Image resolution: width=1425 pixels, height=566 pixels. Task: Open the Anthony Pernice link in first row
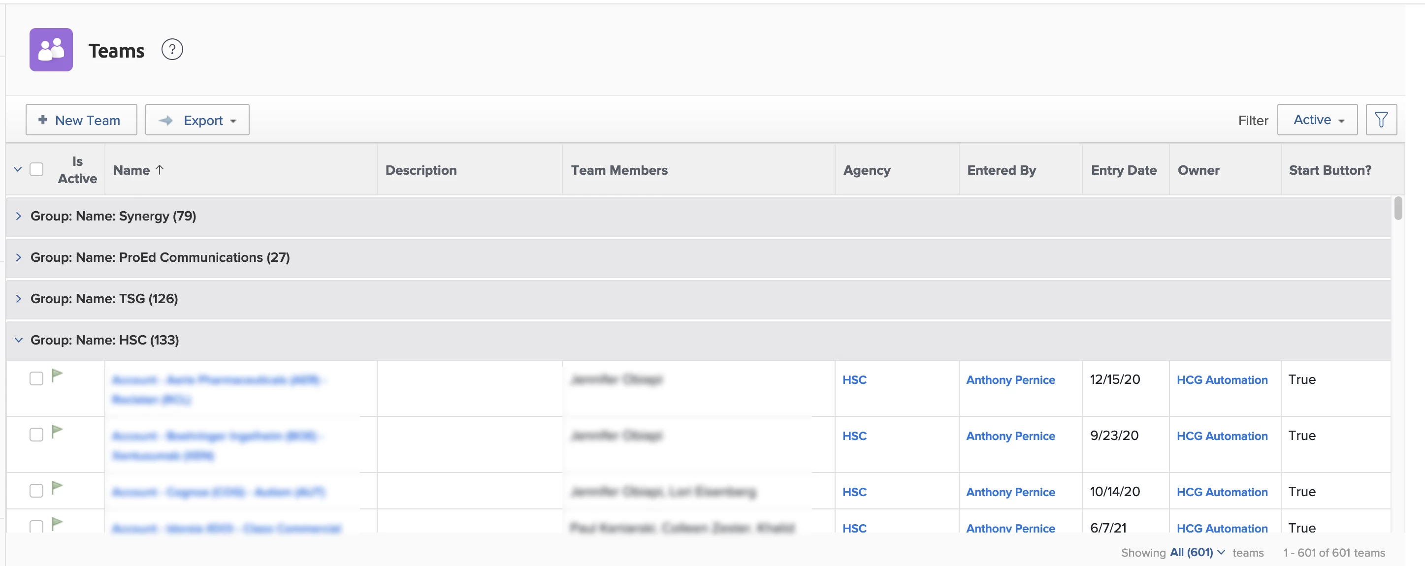[1010, 380]
